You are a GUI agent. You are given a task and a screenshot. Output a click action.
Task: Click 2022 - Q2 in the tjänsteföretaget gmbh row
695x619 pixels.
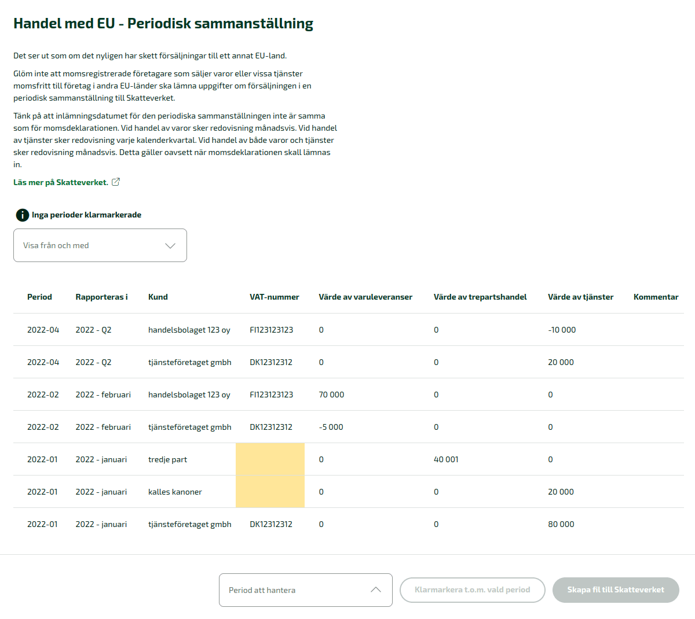pos(93,362)
